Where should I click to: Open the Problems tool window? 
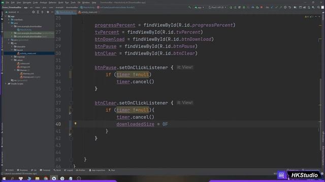point(22,170)
